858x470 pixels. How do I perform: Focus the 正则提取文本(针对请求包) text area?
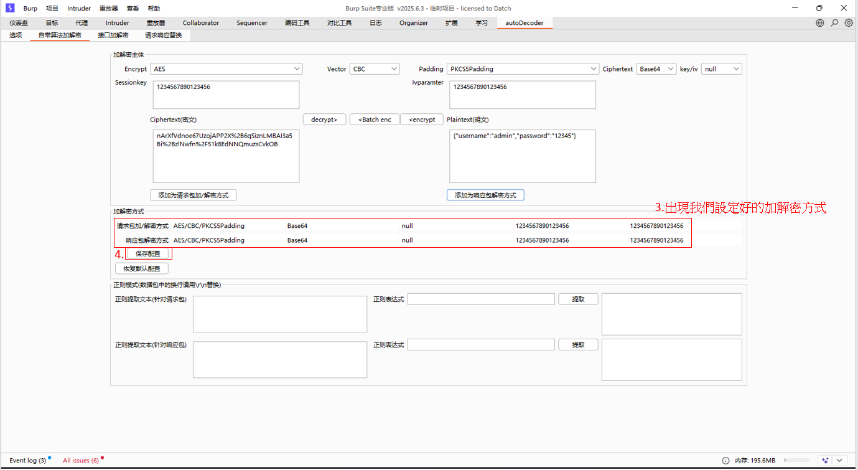coord(280,314)
